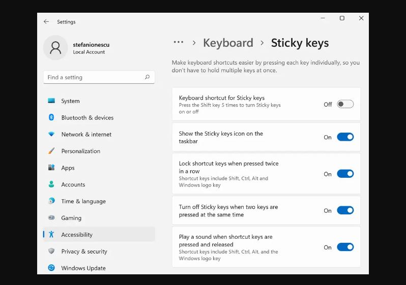Click the Accessibility figure icon
Image resolution: width=406 pixels, height=285 pixels.
(51, 234)
